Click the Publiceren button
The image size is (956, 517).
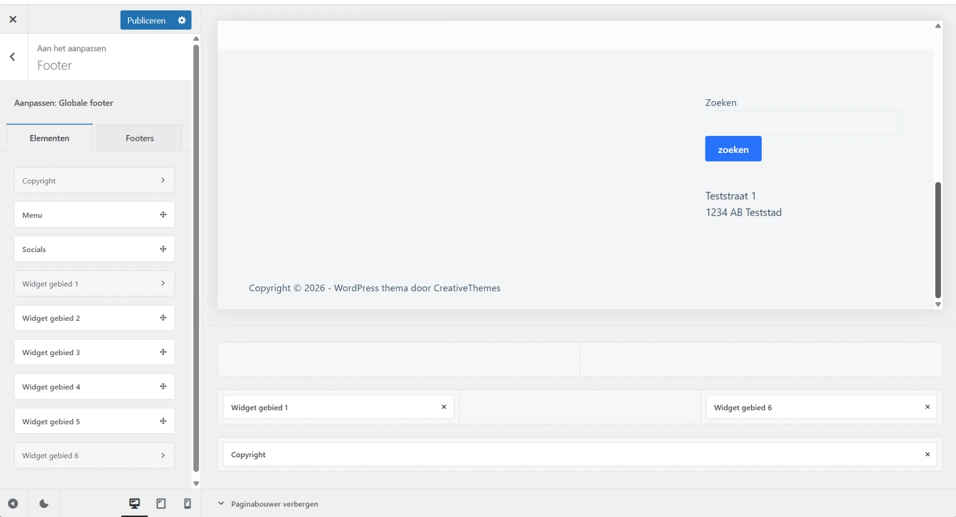click(146, 20)
